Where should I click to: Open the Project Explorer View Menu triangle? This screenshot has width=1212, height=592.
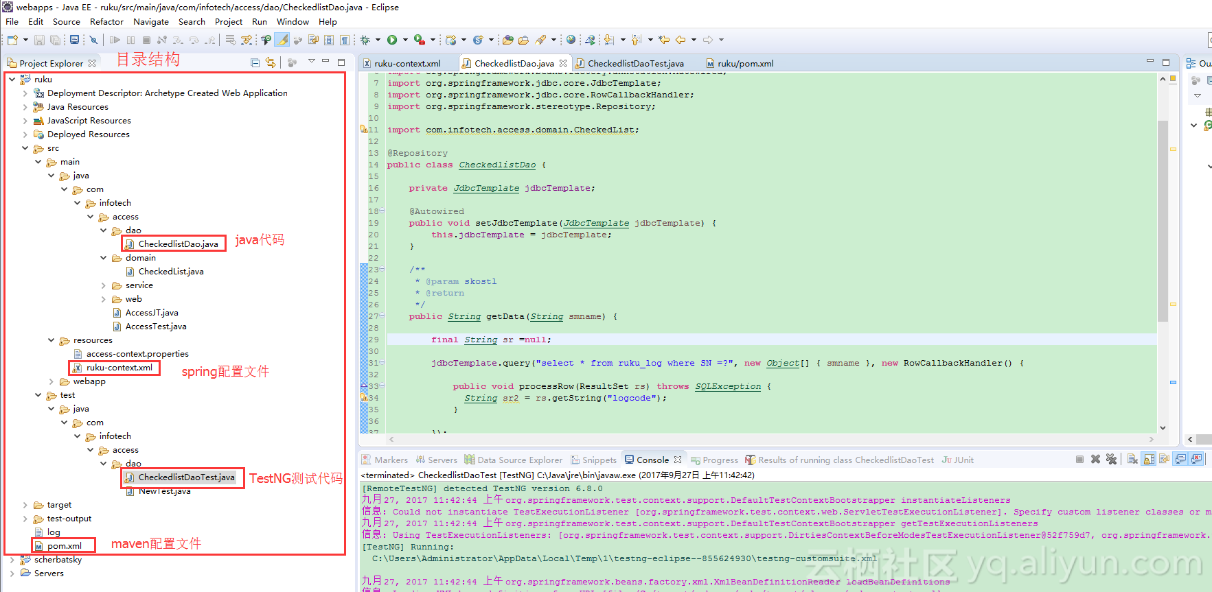click(311, 62)
